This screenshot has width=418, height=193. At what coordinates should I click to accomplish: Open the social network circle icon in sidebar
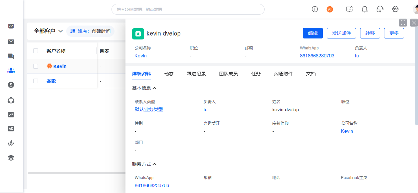[11, 100]
